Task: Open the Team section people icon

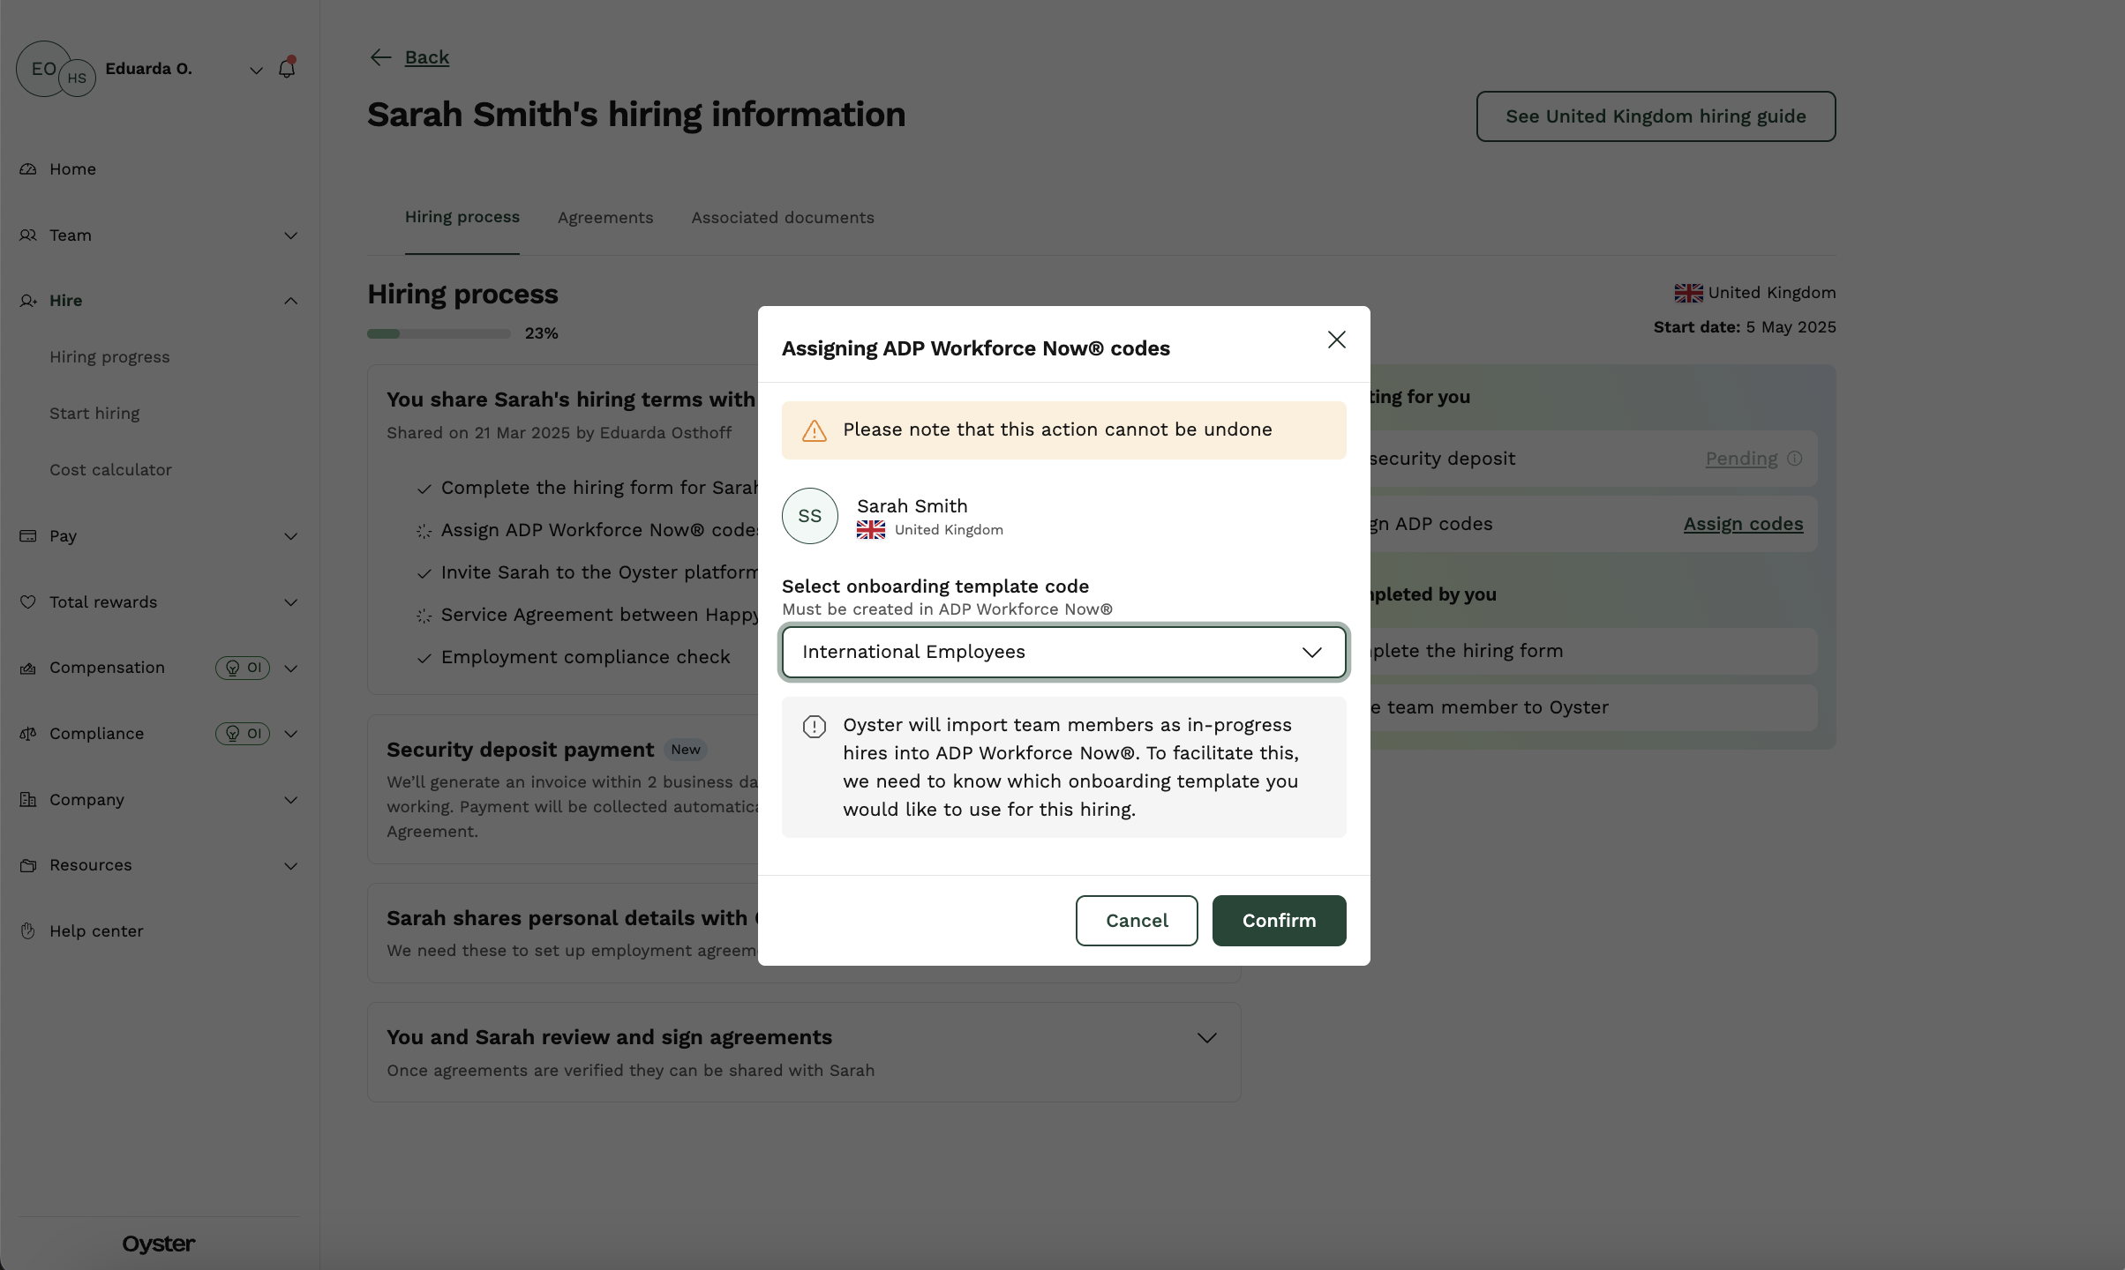Action: click(28, 235)
